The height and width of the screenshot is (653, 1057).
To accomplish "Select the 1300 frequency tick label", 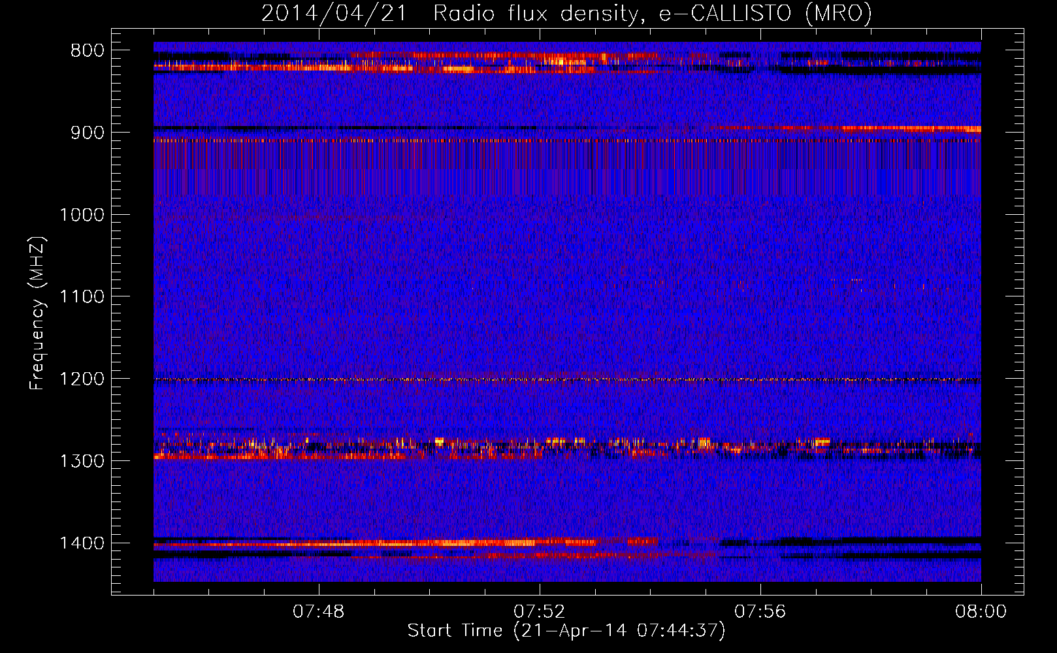I will (x=82, y=461).
